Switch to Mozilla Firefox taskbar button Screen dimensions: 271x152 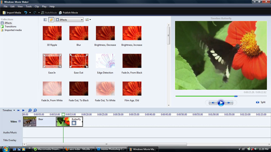[79, 149]
